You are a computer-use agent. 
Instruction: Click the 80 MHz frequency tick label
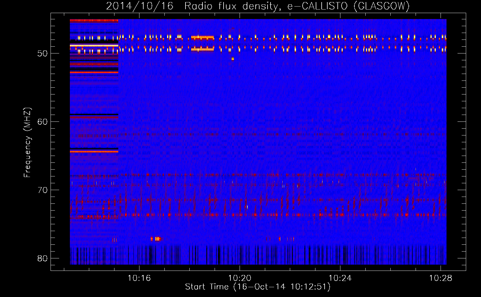tap(43, 258)
